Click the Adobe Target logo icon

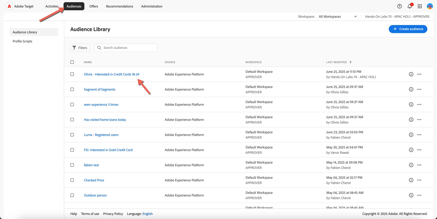coord(9,6)
